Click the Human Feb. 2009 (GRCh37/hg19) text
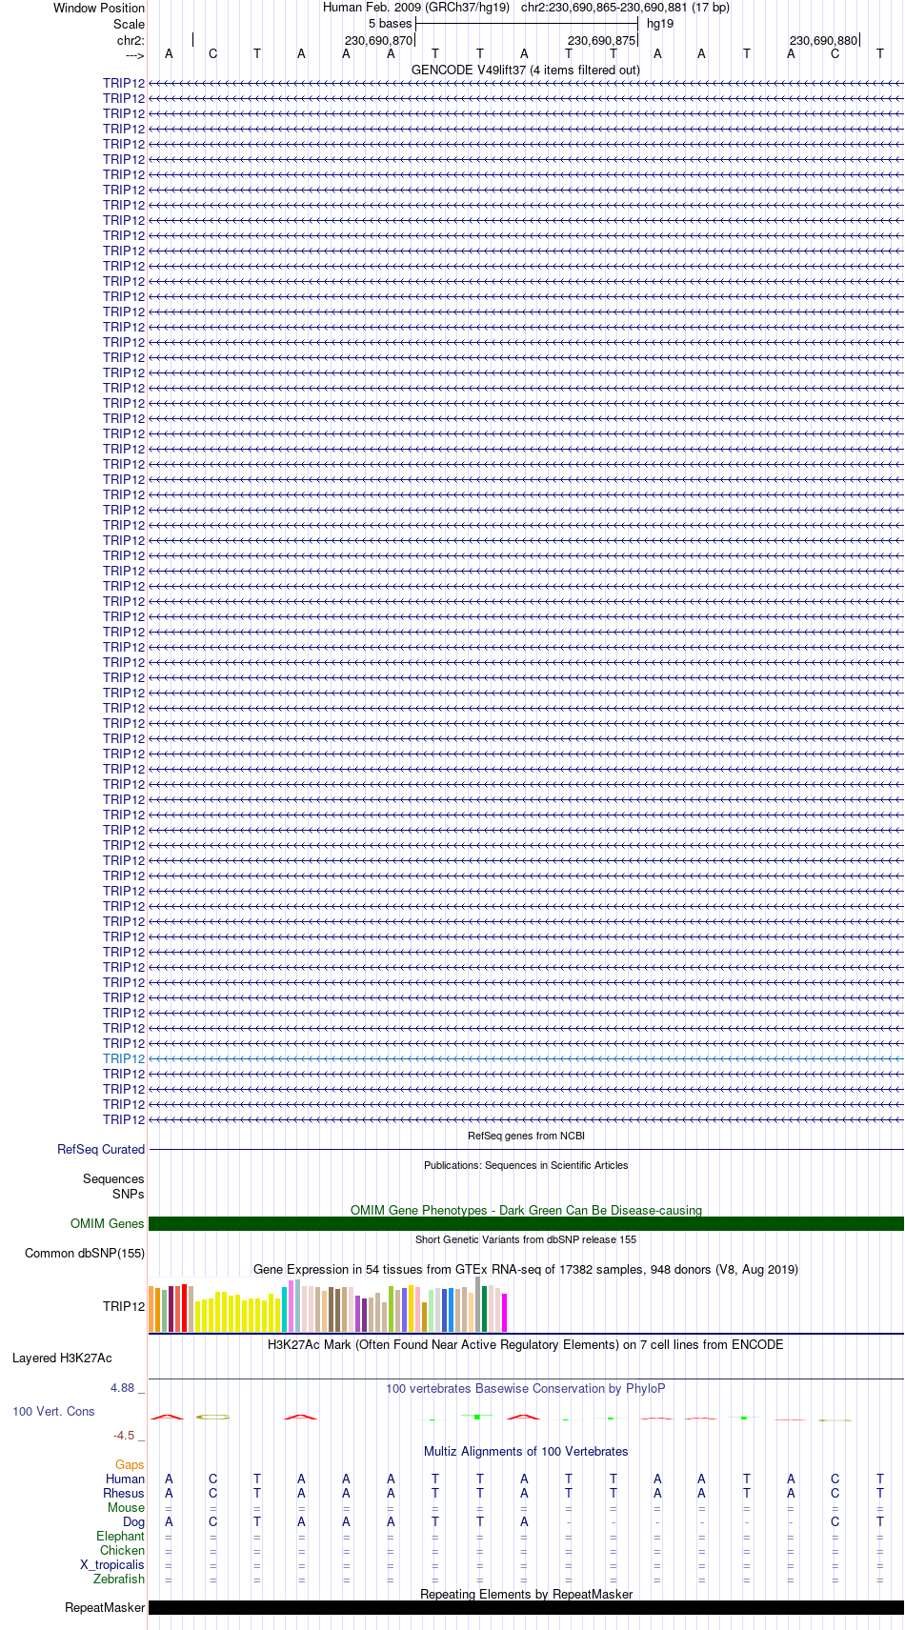905x1630 pixels. click(x=416, y=8)
